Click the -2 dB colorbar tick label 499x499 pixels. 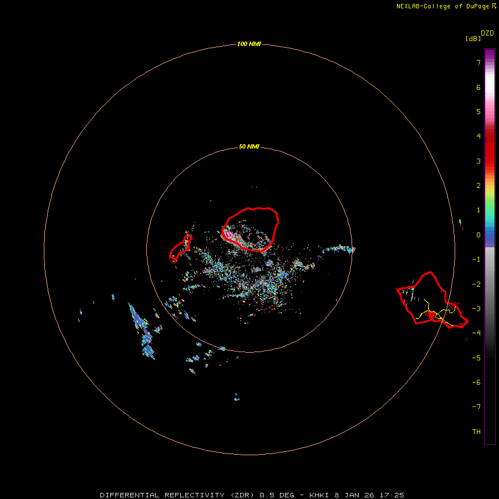click(476, 284)
